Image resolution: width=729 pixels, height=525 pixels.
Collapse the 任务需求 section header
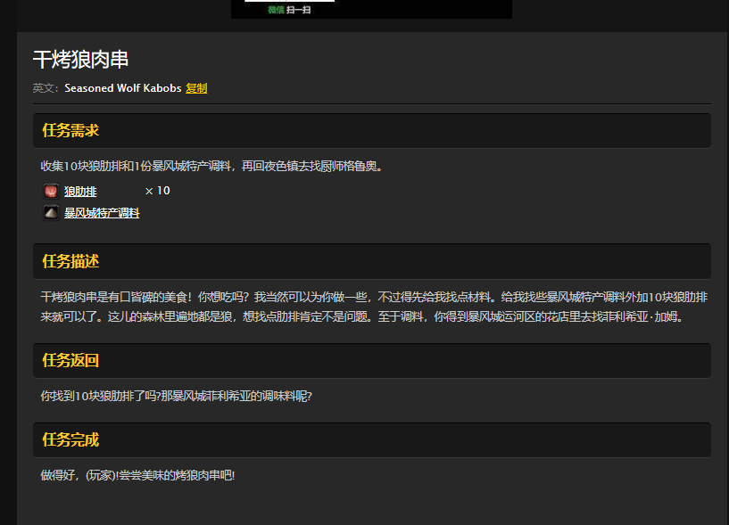[69, 130]
